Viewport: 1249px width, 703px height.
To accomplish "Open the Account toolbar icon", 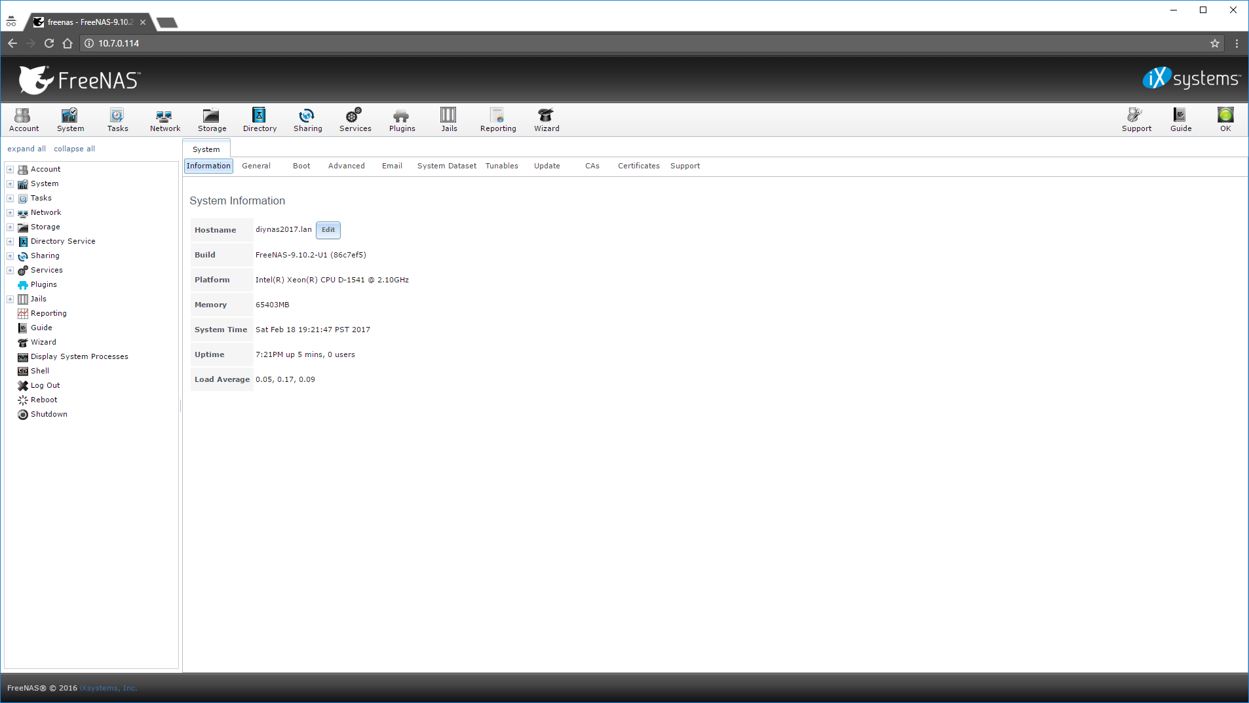I will point(24,120).
